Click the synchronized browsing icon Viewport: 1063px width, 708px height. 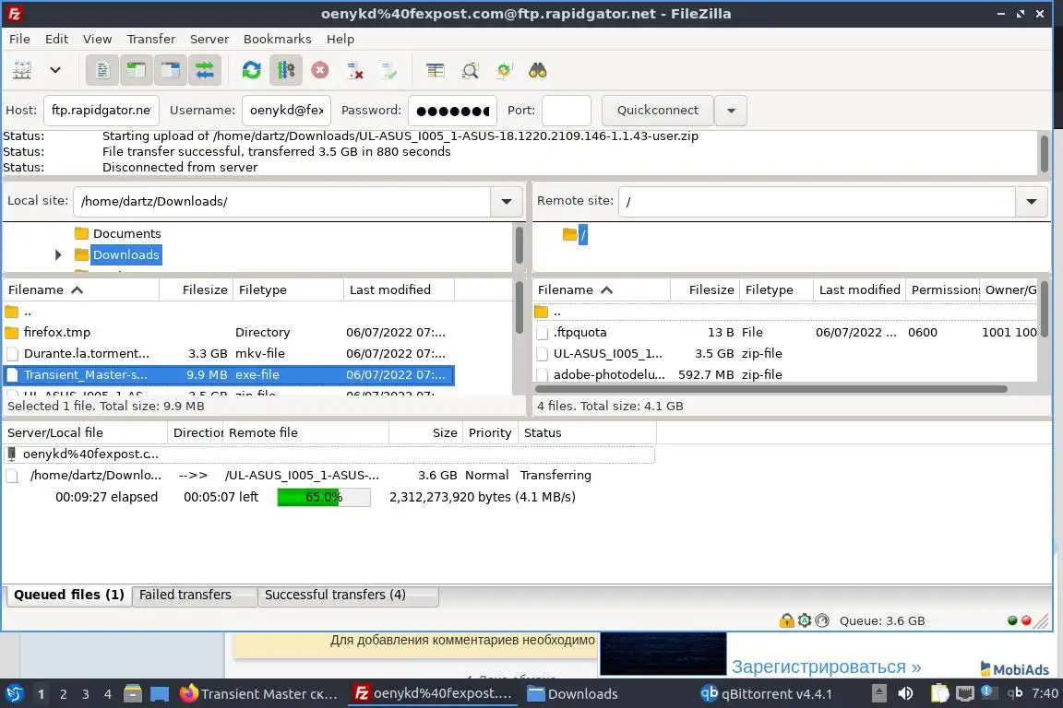click(x=504, y=70)
